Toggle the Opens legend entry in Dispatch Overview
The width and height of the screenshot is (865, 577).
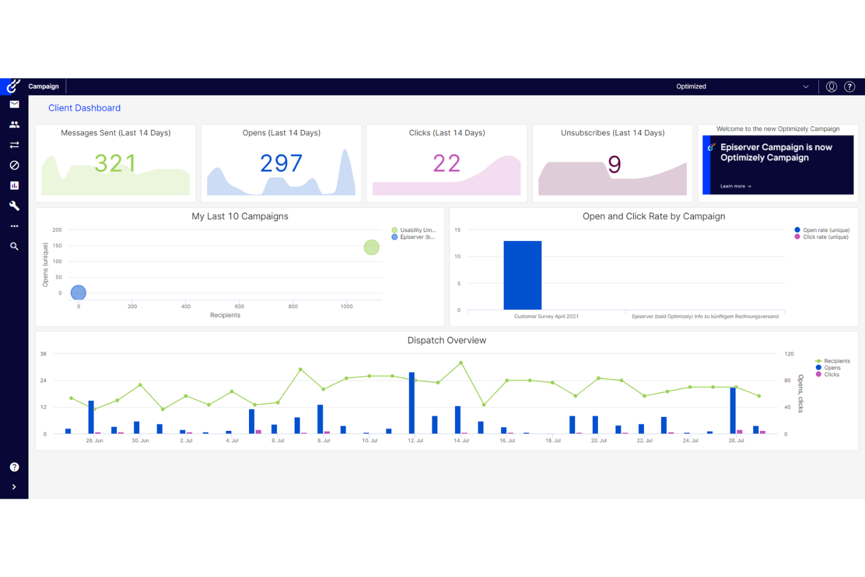click(x=828, y=368)
